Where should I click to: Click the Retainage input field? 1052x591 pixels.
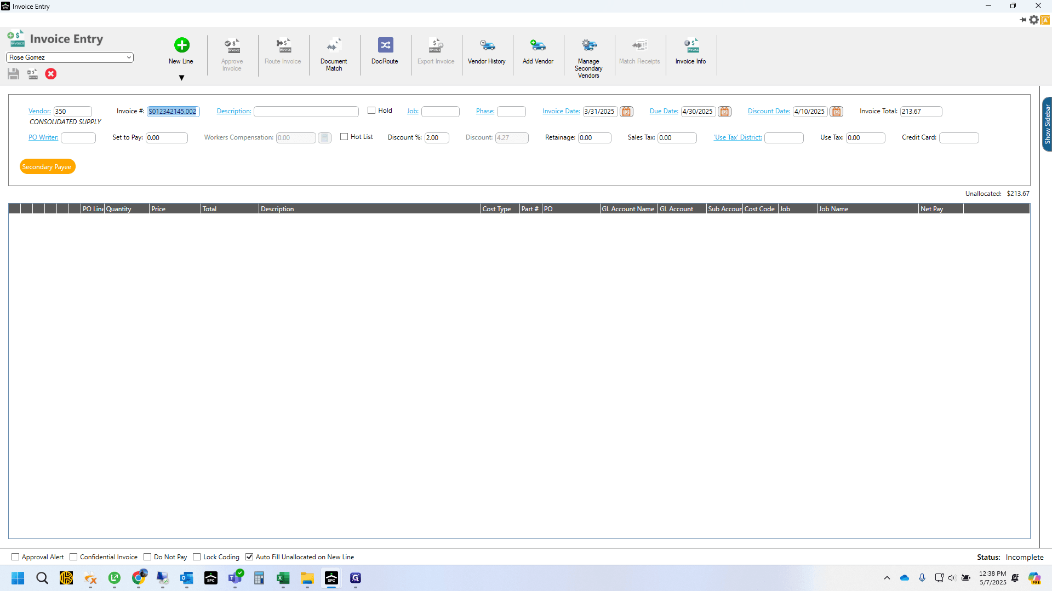click(594, 138)
